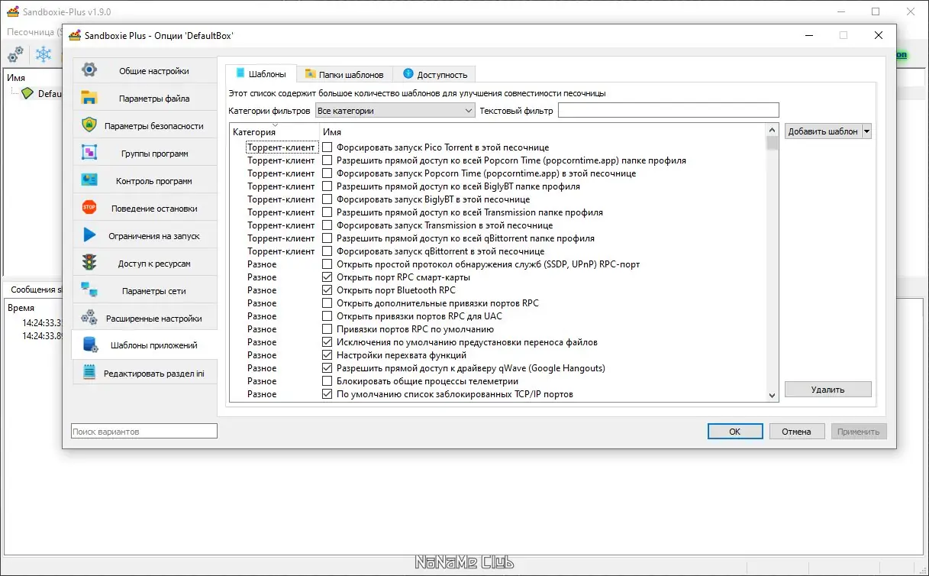Viewport: 929px width, 576px height.
Task: Open the Добавить шаблон dropdown arrow
Action: 866,131
